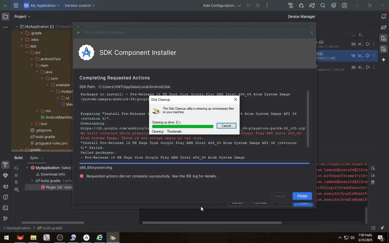Click the scroll-to-end icon in build output

(373, 175)
